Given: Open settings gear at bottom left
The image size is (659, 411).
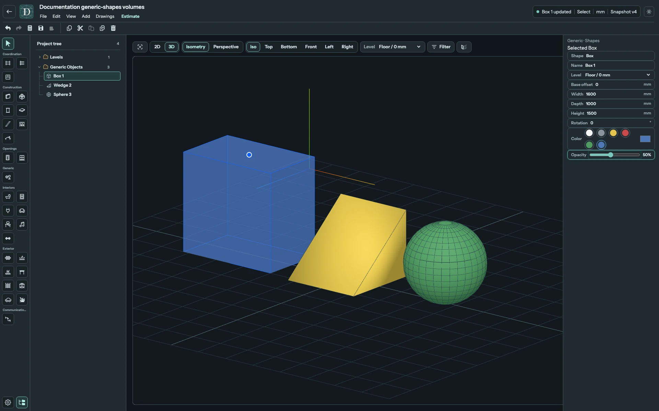Looking at the screenshot, I should 8,402.
